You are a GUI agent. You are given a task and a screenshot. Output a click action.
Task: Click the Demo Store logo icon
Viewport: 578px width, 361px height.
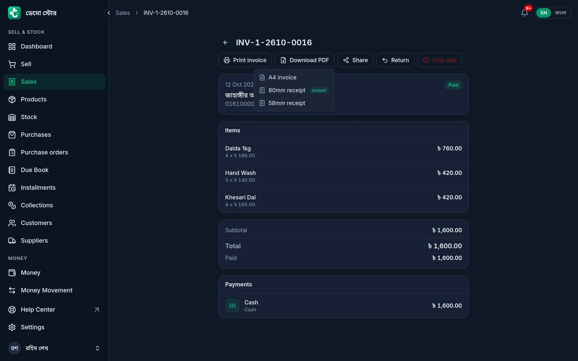tap(14, 13)
